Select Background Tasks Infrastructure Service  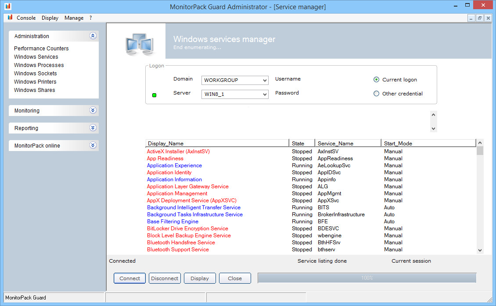tap(194, 215)
